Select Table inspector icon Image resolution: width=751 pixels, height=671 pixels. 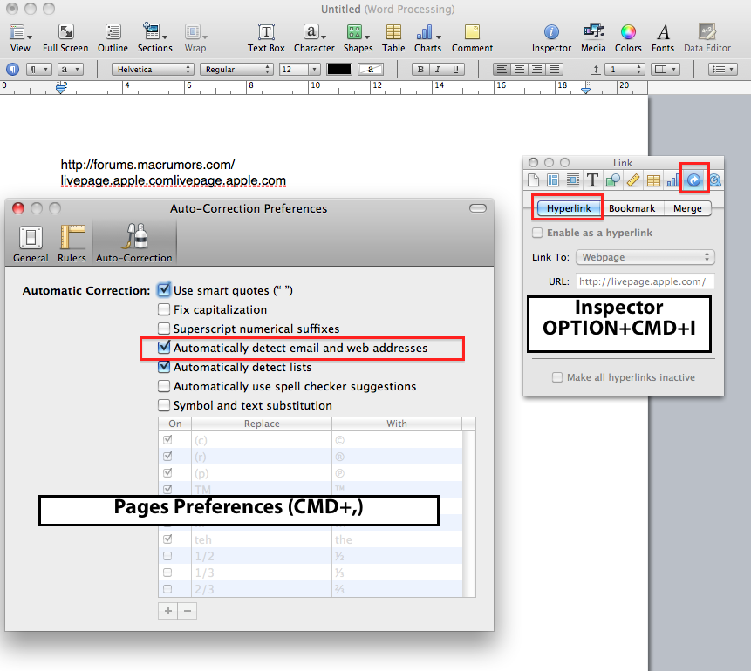(653, 180)
